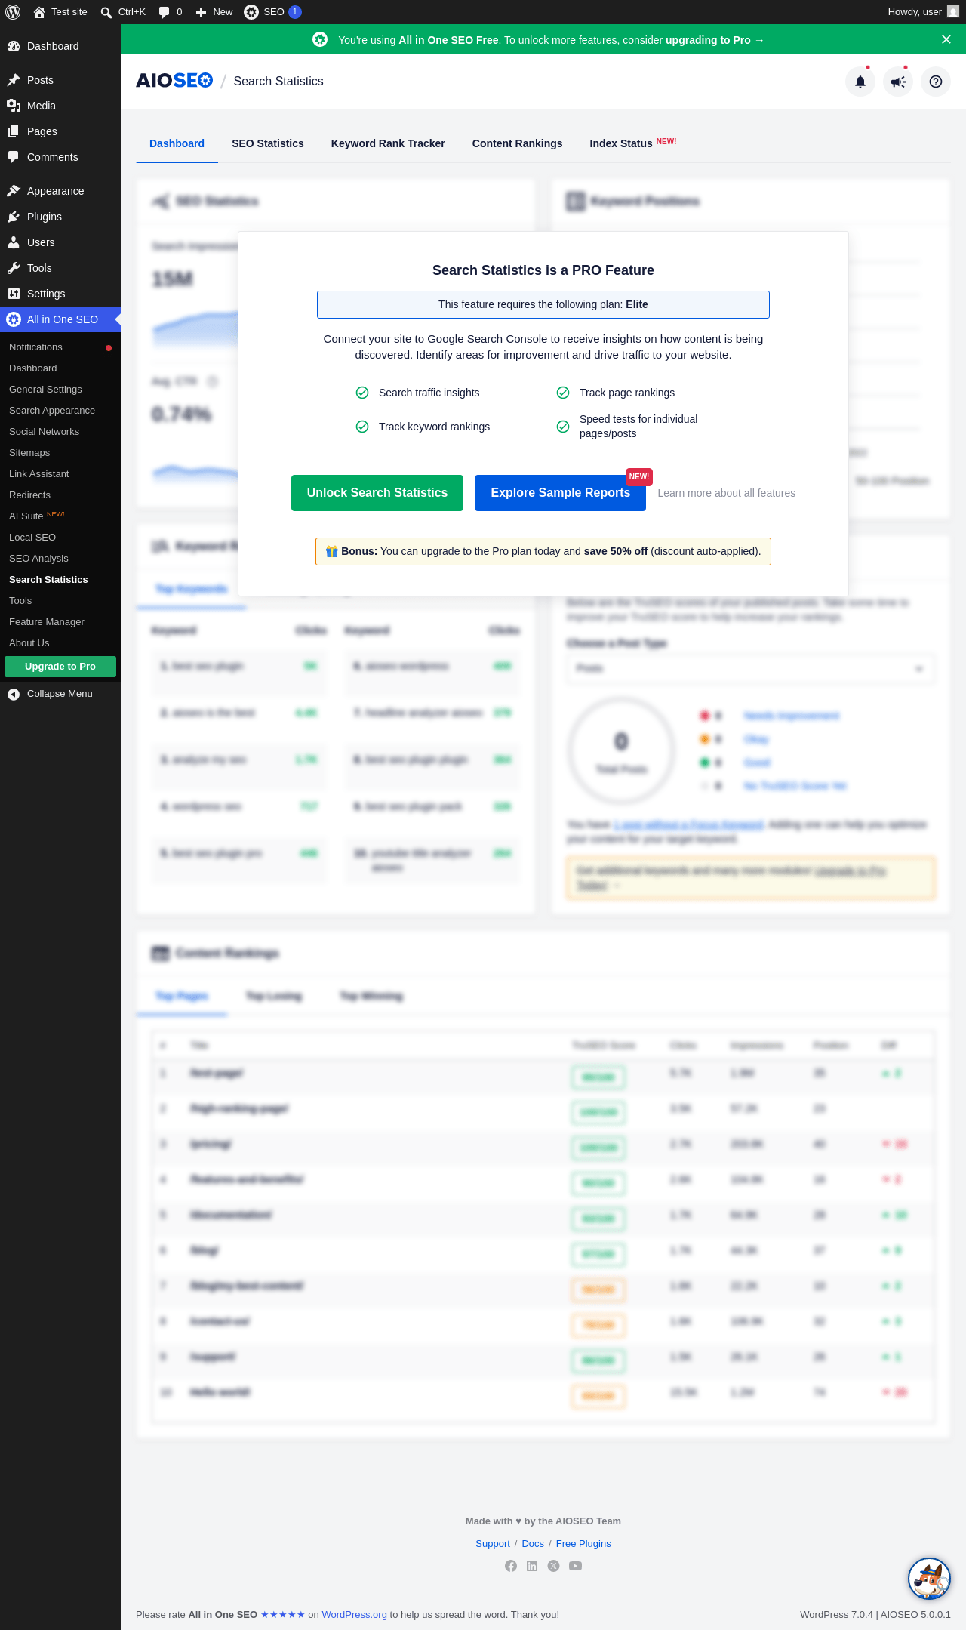Open the AIOSEO Facebook page icon
This screenshot has width=966, height=1630.
[x=511, y=1566]
